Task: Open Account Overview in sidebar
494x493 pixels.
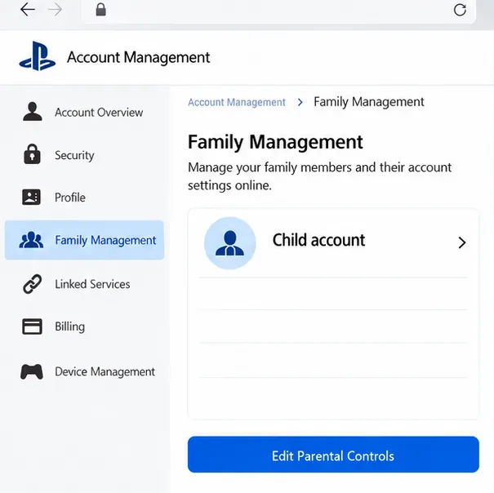Action: click(x=84, y=112)
